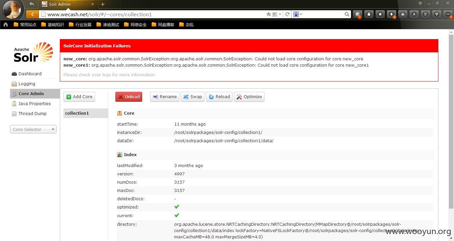Click the padlock toolbar icon

click(369, 14)
